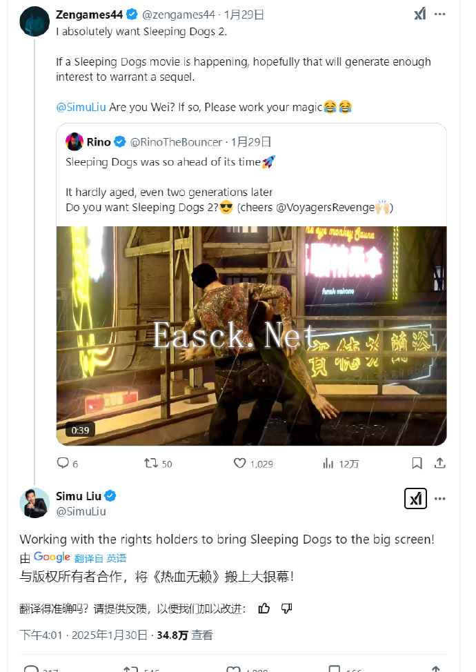Viewport: 476px width, 672px height.
Task: Open Rino's profile from the quoted tweet
Action: (x=99, y=141)
